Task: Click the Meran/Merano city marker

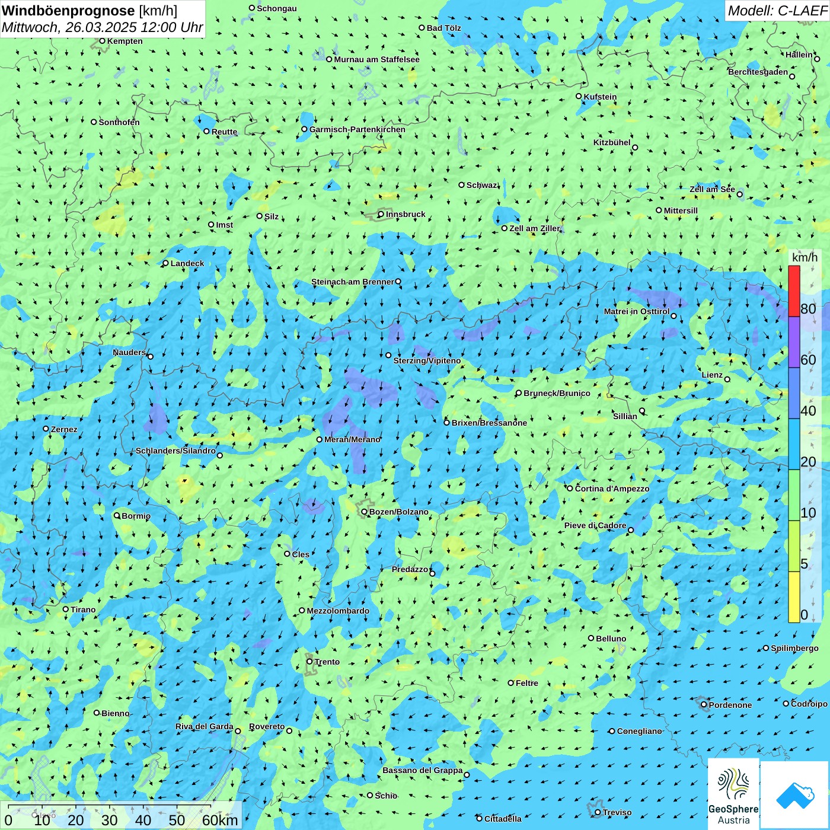Action: 320,439
